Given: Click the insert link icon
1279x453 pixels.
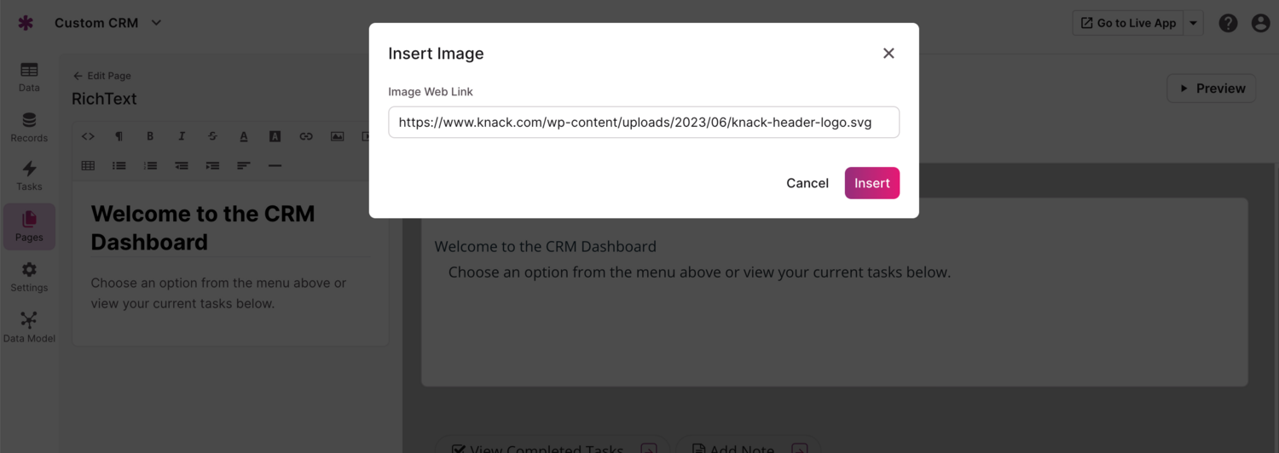Looking at the screenshot, I should pyautogui.click(x=306, y=136).
